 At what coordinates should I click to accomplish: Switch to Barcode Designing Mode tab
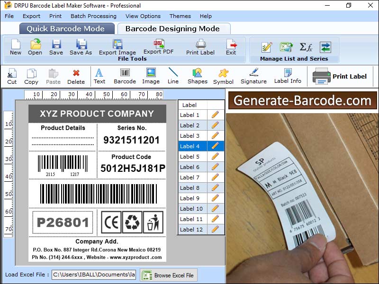tap(172, 29)
